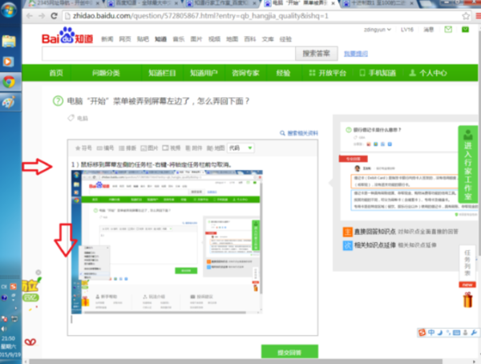Open the 任务列表 side widget
Viewport: 481px width, 364px height.
[x=467, y=263]
